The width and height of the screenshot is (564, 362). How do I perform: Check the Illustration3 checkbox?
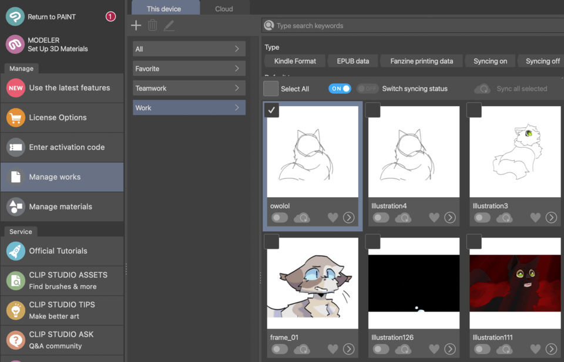[x=474, y=110]
